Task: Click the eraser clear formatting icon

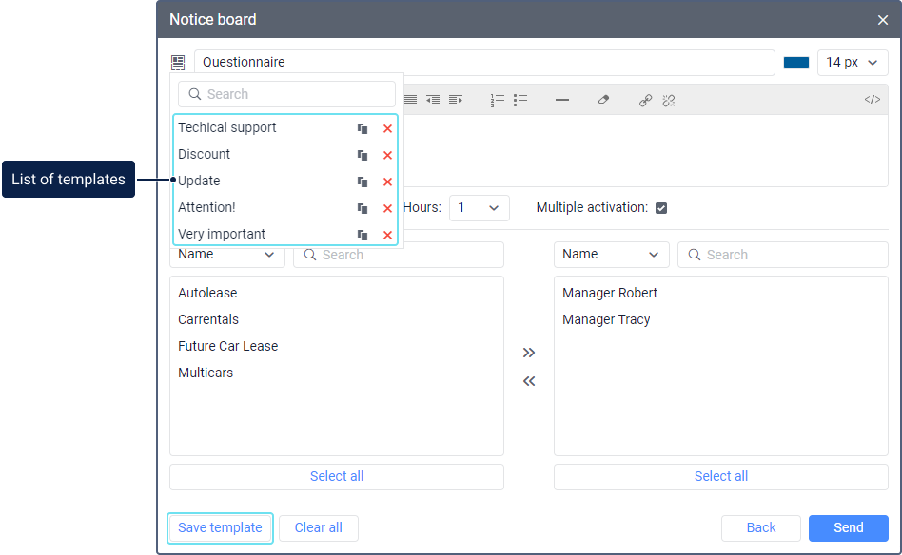Action: pos(603,100)
